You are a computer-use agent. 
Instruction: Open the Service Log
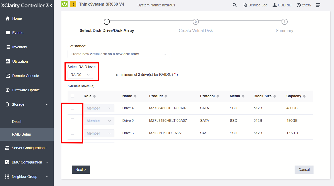255,5
